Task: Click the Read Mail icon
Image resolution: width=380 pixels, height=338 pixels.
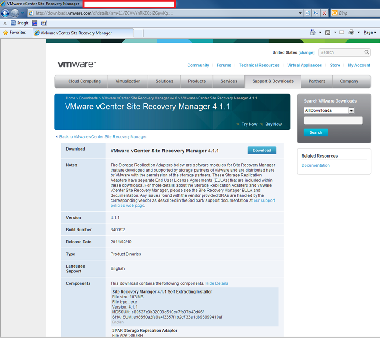Action: point(342,33)
